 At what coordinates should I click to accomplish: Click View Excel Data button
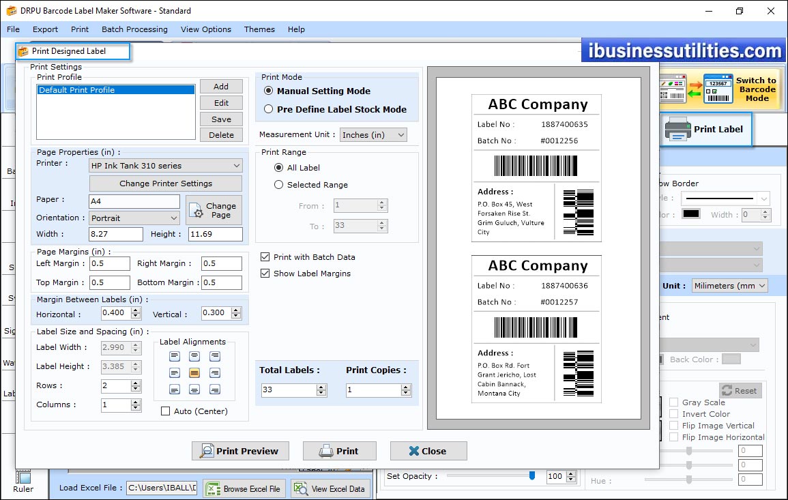(x=331, y=488)
